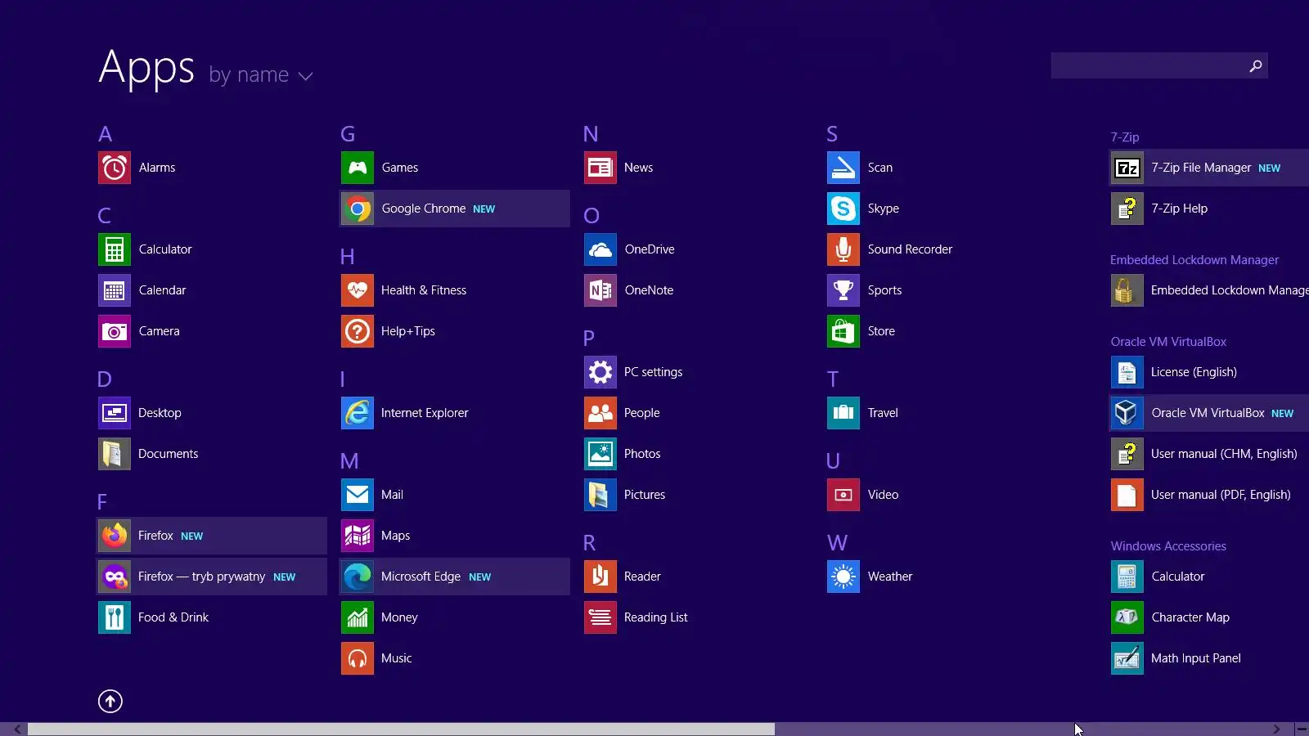Open the People app icon
1309x736 pixels.
click(x=601, y=413)
